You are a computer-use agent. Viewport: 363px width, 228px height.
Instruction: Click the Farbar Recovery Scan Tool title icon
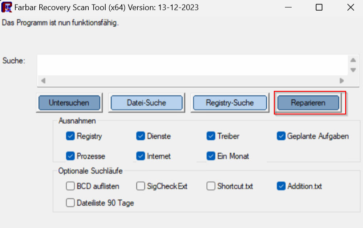pos(7,8)
